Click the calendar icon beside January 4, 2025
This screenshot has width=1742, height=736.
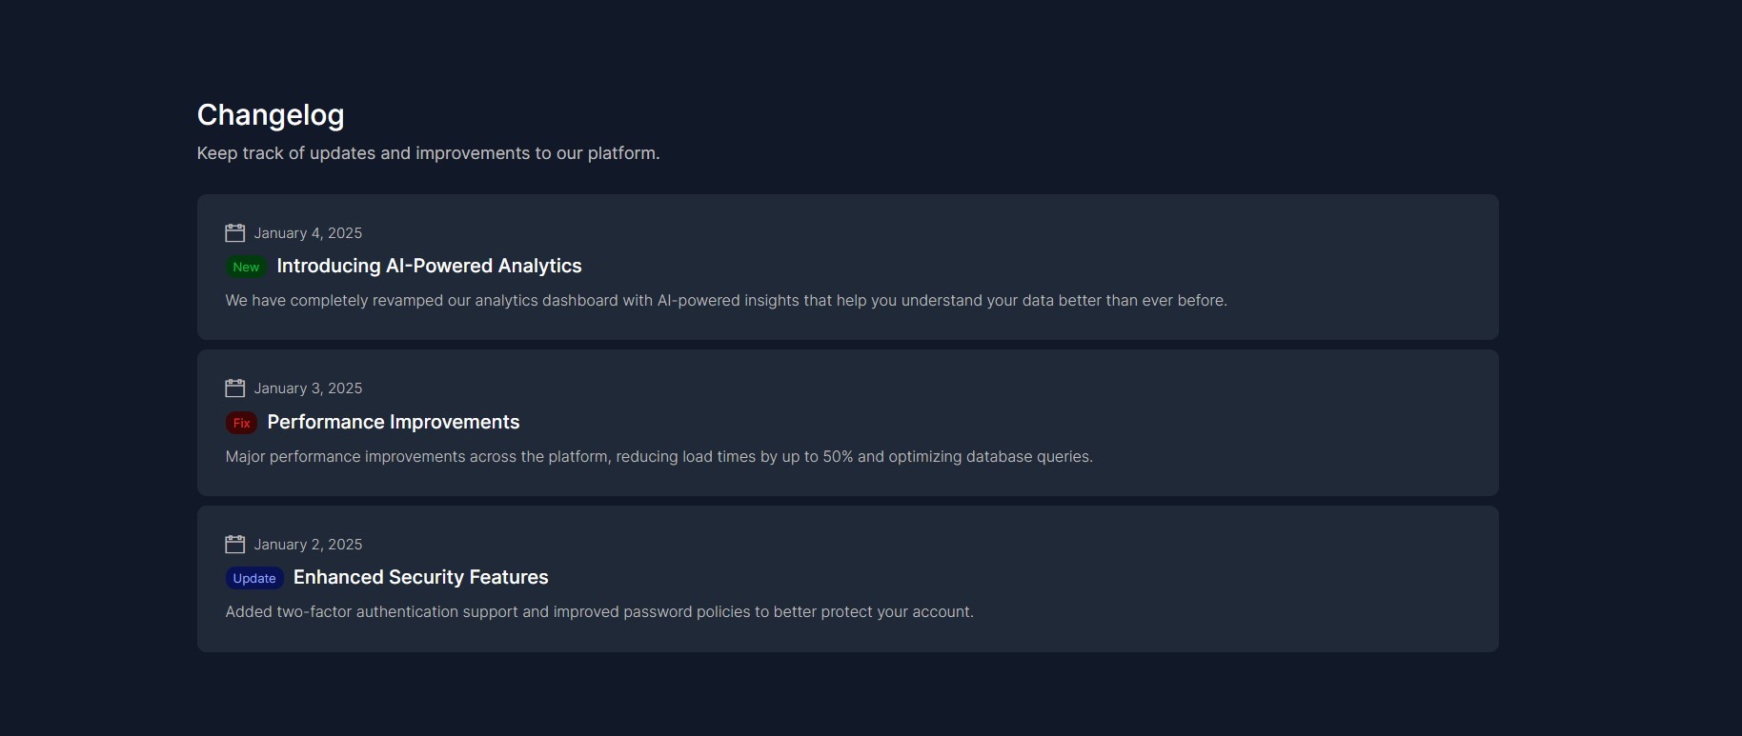tap(234, 233)
